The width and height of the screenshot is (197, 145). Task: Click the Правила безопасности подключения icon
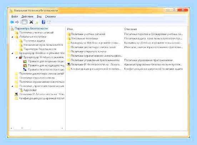[x=25, y=70]
